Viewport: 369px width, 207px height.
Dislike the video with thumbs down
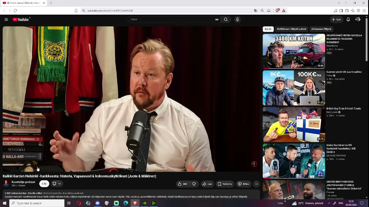tap(194, 184)
